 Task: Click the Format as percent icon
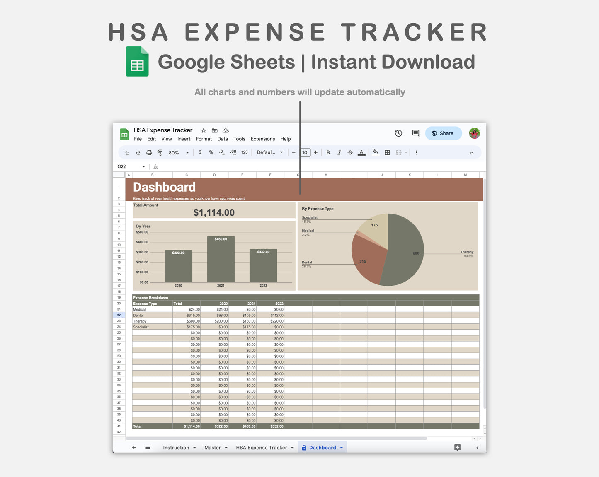[211, 152]
